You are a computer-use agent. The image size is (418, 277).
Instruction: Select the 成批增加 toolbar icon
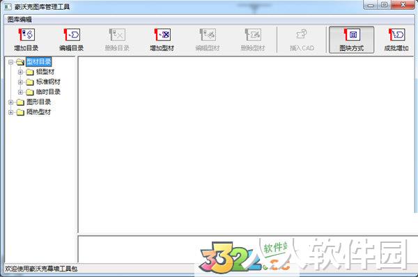click(396, 40)
